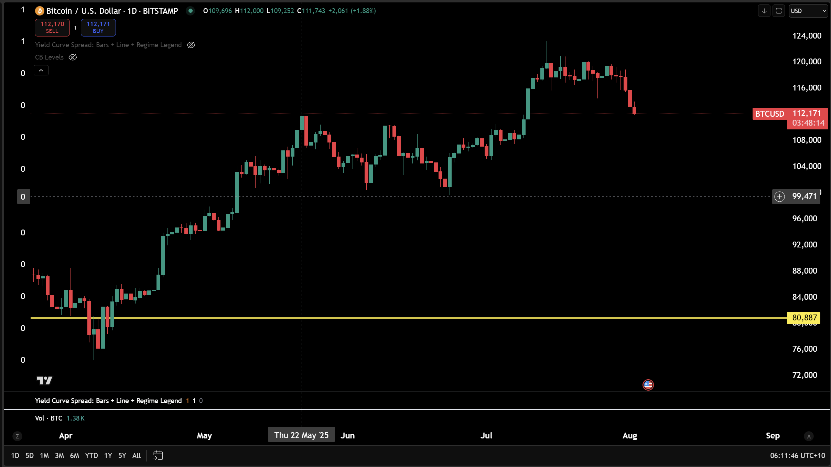
Task: Select the 3M time range
Action: pos(59,456)
